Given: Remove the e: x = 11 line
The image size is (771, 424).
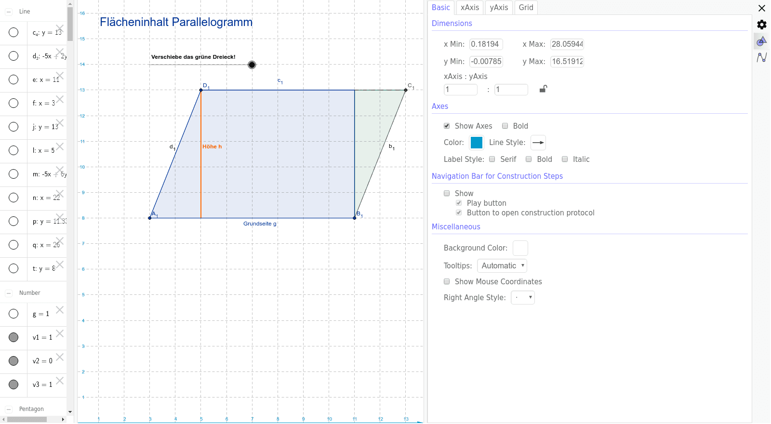Looking at the screenshot, I should pyautogui.click(x=60, y=76).
